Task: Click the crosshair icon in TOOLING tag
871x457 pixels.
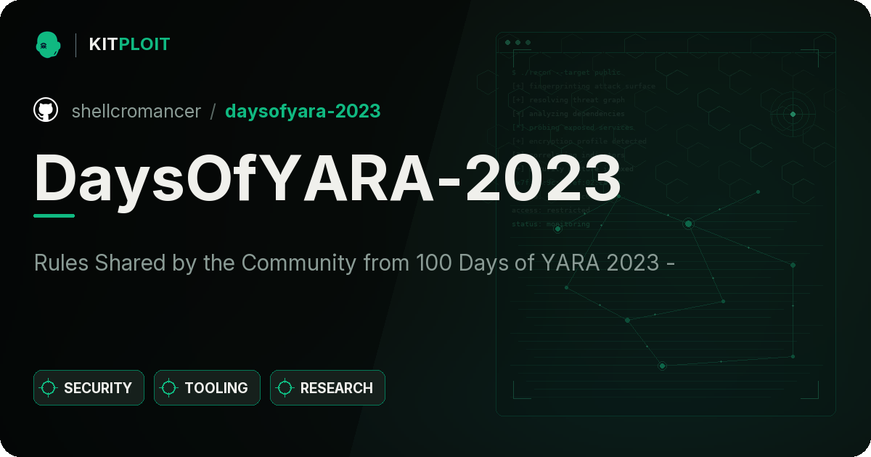Action: [x=169, y=388]
